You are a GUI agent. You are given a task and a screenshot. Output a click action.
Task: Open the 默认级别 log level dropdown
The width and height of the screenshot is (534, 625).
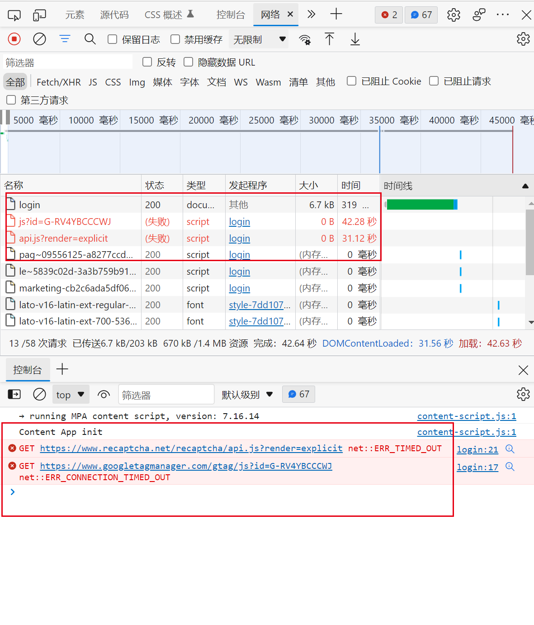tap(247, 395)
